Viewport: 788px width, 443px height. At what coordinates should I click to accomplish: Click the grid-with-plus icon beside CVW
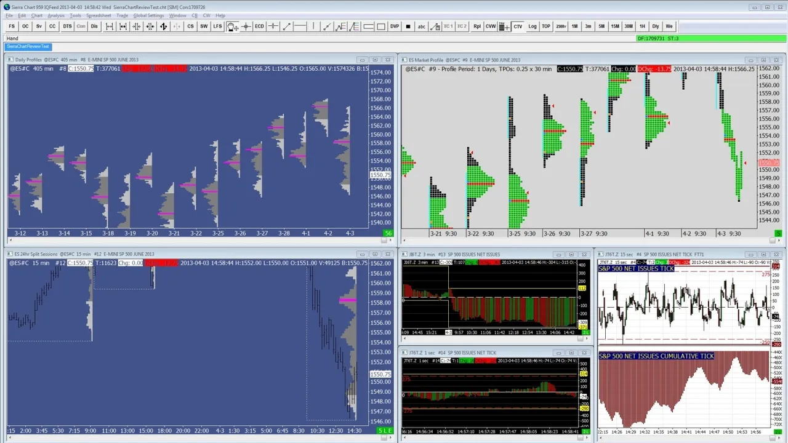tap(504, 26)
